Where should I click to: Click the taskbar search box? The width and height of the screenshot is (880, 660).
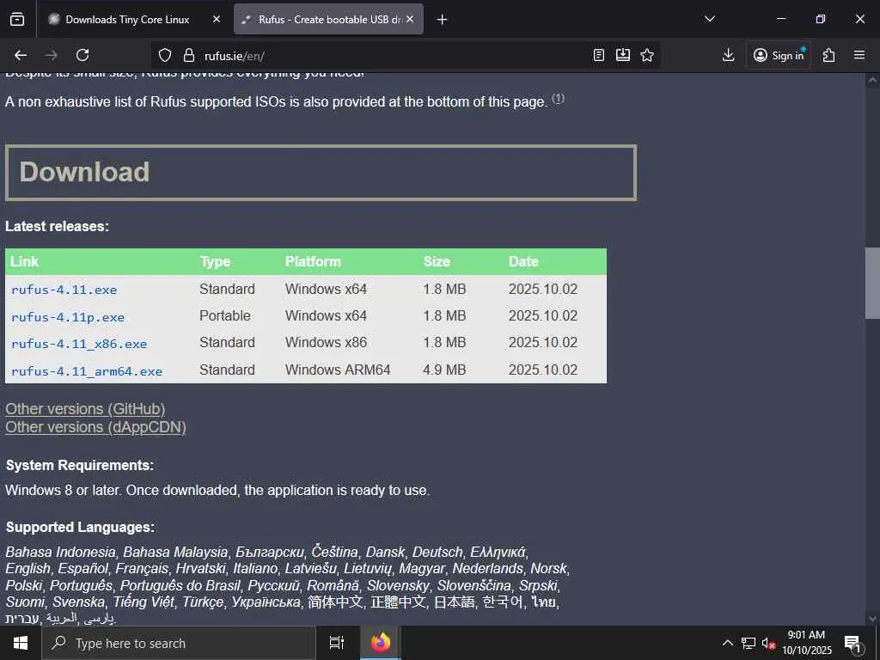pos(179,643)
